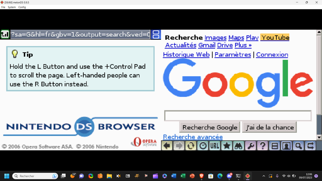Open the System menu

pyautogui.click(x=12, y=7)
